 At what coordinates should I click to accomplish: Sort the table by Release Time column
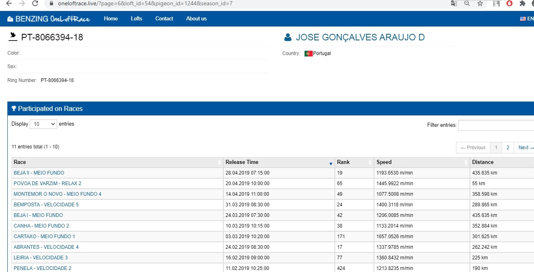(x=279, y=162)
